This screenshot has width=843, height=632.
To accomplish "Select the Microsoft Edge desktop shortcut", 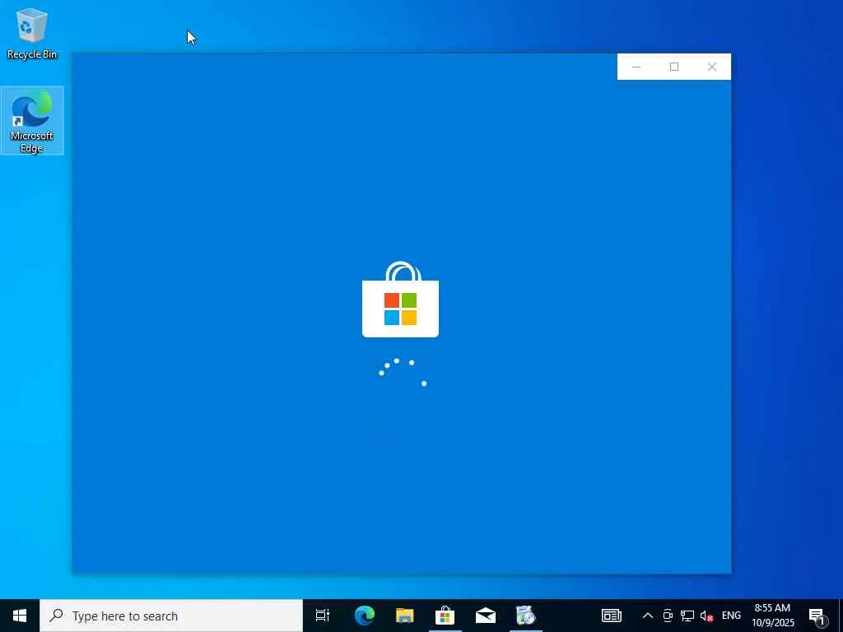I will (32, 121).
